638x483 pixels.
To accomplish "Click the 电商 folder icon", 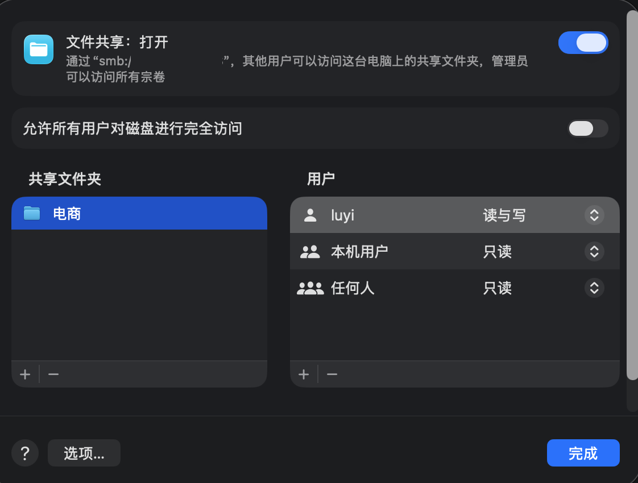I will pos(32,214).
